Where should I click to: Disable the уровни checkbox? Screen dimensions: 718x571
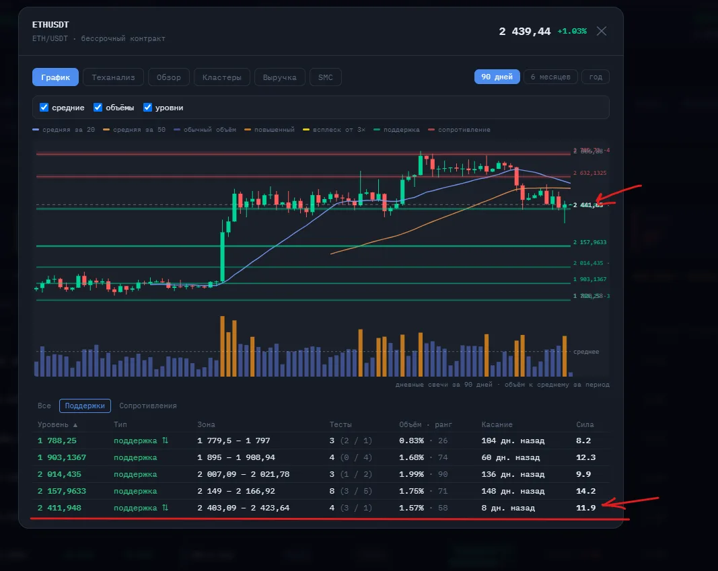tap(147, 108)
